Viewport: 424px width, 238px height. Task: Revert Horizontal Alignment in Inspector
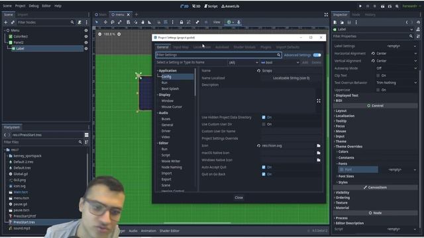point(373,54)
